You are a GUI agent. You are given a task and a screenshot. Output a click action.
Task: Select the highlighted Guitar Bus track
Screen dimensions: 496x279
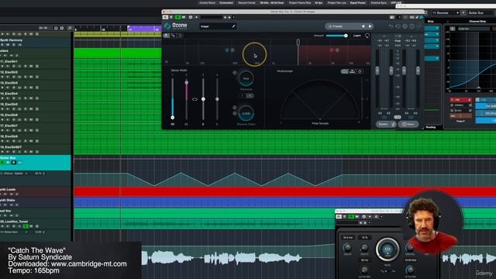click(36, 163)
